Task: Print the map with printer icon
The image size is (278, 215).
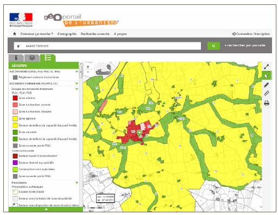Action: [x=267, y=103]
